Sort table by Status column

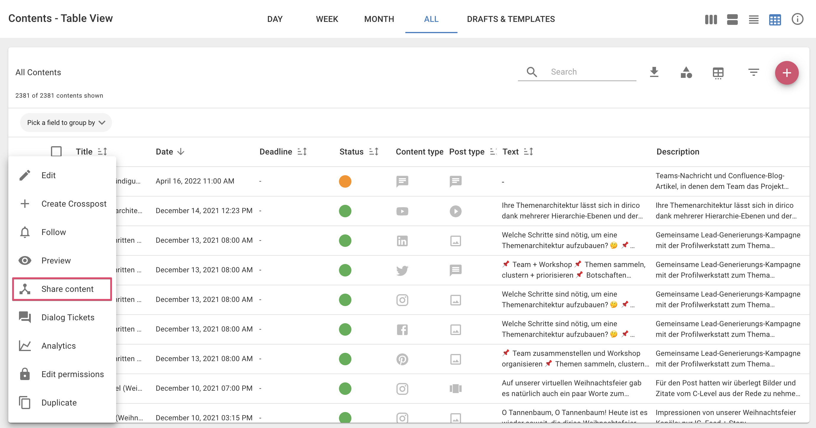pos(374,152)
